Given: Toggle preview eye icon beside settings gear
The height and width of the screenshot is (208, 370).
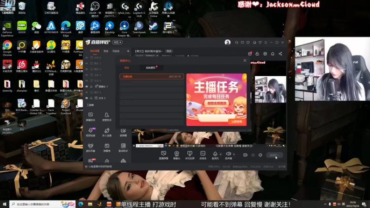Looking at the screenshot, I should 253,155.
